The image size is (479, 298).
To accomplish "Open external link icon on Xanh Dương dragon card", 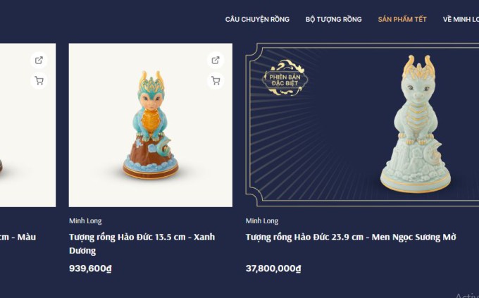I will click(x=216, y=60).
